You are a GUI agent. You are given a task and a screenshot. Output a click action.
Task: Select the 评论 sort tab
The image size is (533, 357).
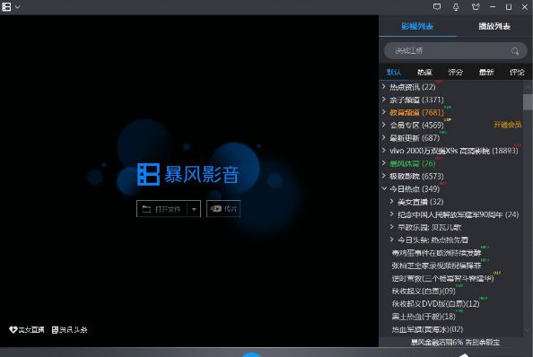517,72
